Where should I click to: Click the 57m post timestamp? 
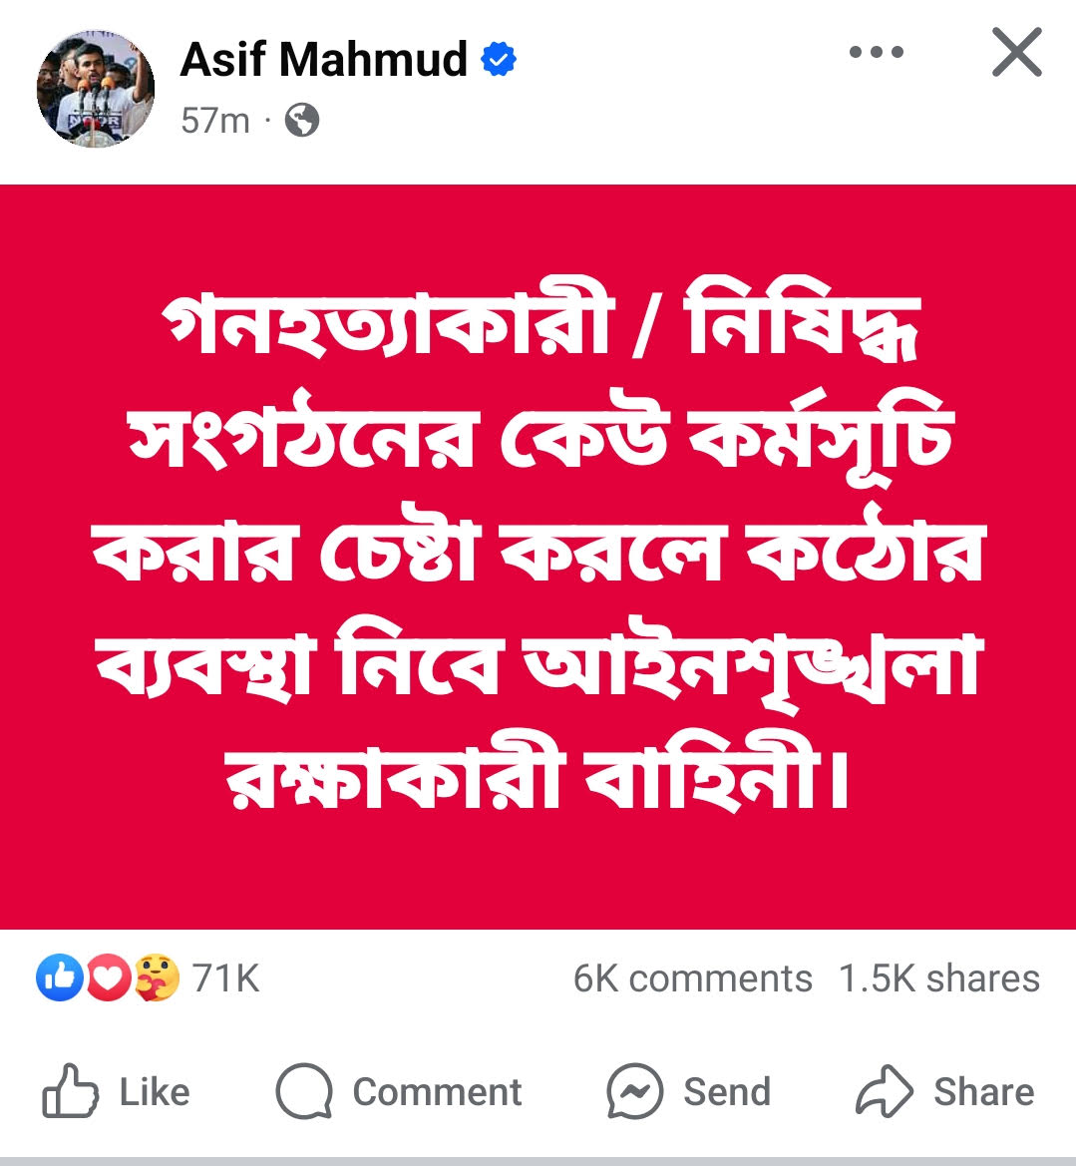click(215, 120)
